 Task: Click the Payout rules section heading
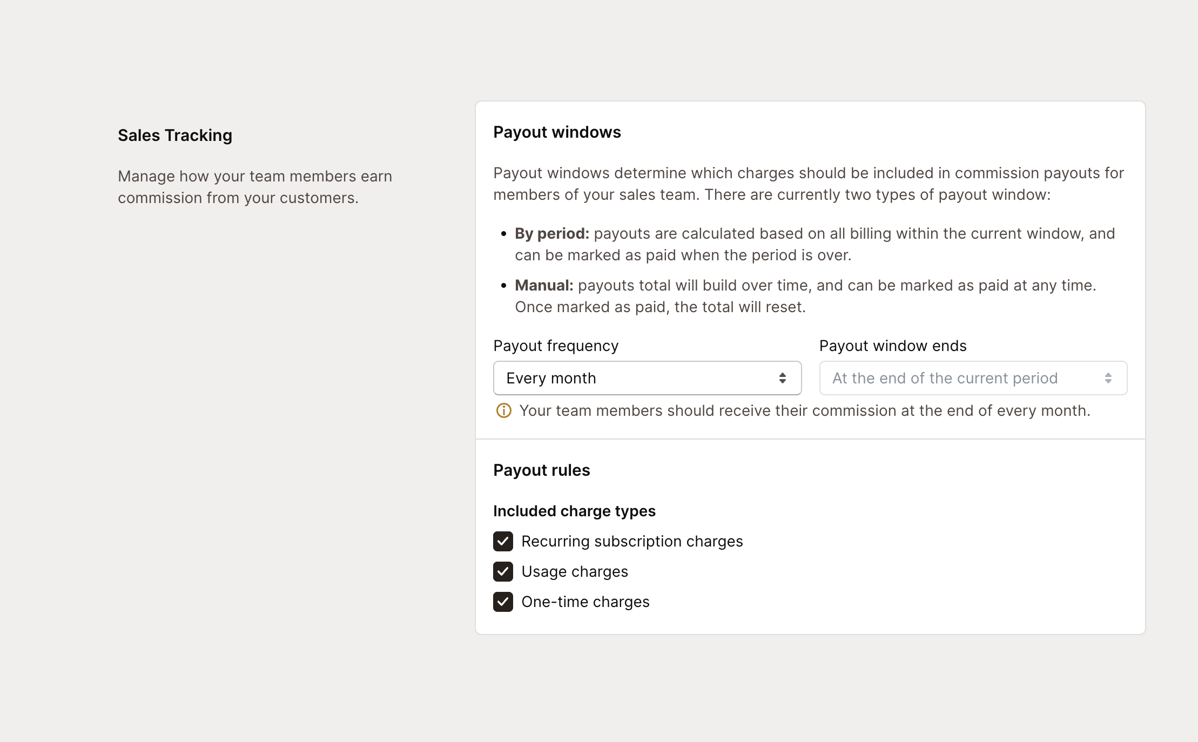tap(541, 470)
